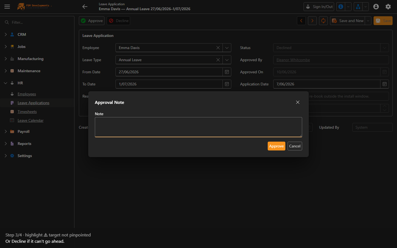Open the hamburger navigation menu
397x248 pixels.
point(7,7)
